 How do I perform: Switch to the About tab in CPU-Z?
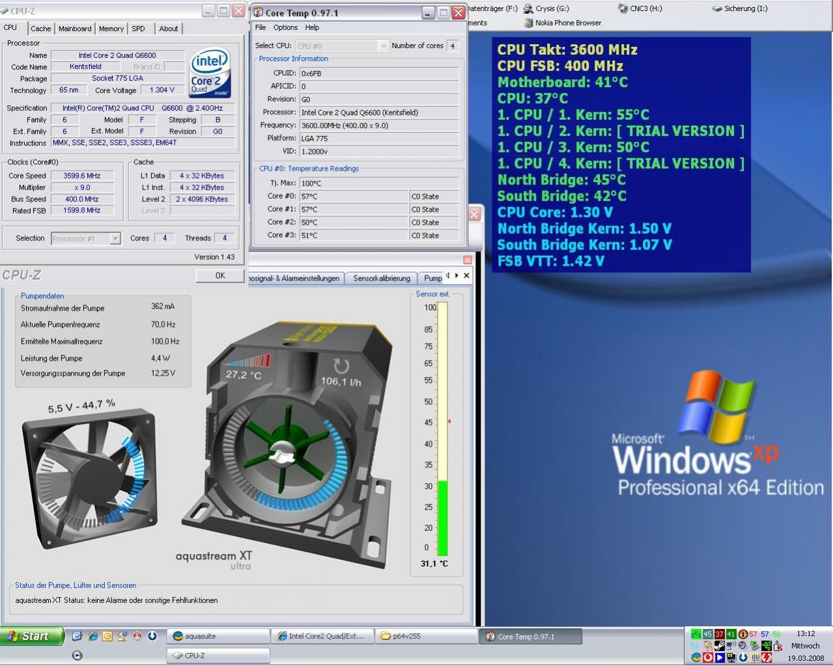169,29
